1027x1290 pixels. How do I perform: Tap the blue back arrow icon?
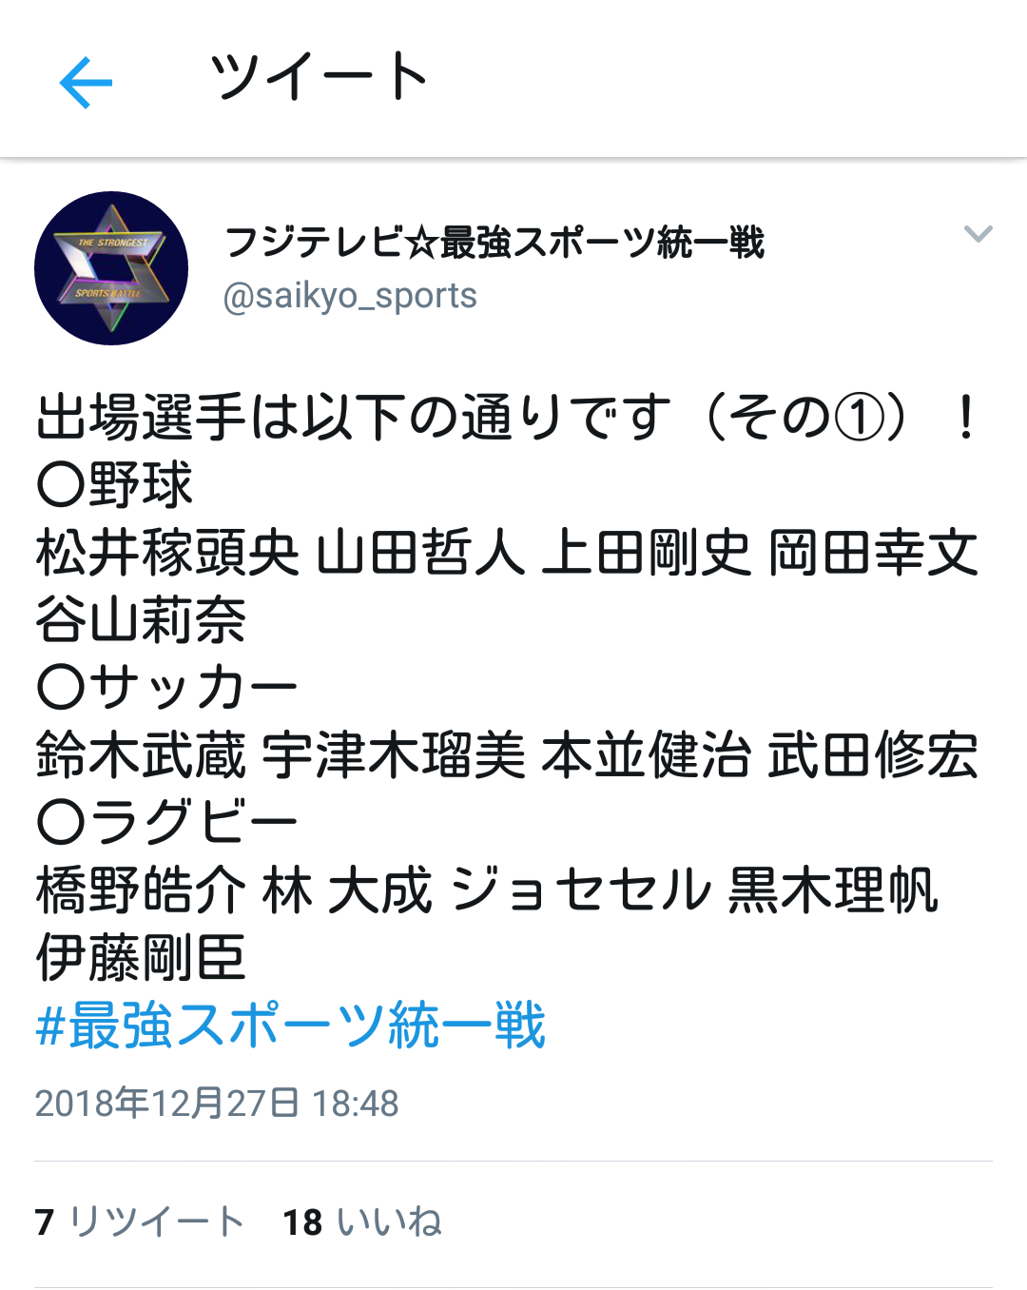pos(86,83)
